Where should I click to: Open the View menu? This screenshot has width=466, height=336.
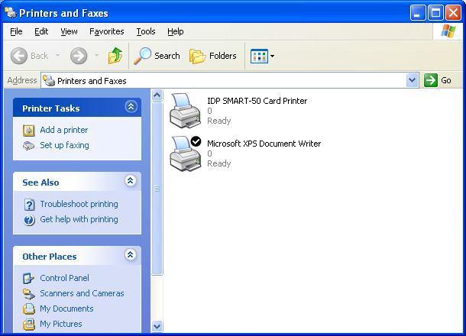pyautogui.click(x=69, y=31)
